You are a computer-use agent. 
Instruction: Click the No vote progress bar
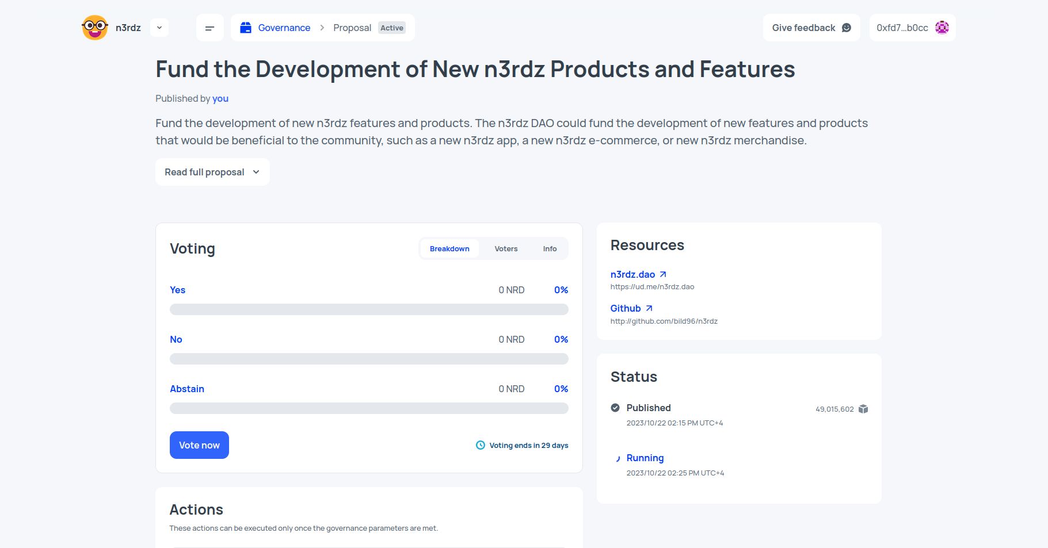click(x=369, y=359)
